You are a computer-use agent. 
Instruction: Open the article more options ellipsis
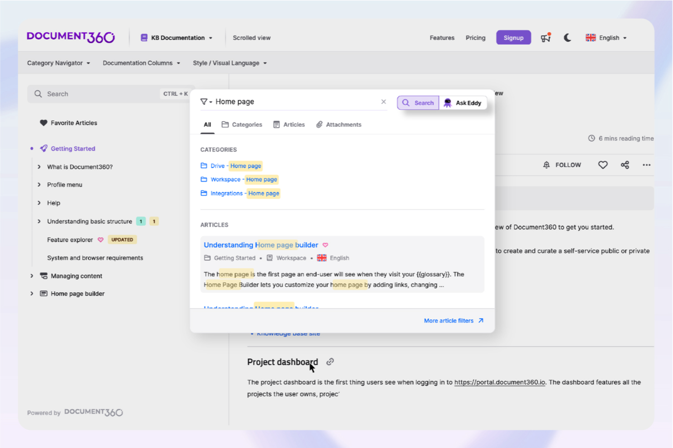tap(647, 164)
